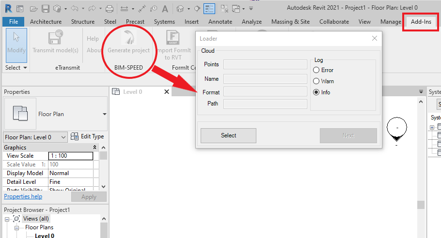Image resolution: width=441 pixels, height=238 pixels.
Task: Click the Name input field
Action: tap(265, 79)
